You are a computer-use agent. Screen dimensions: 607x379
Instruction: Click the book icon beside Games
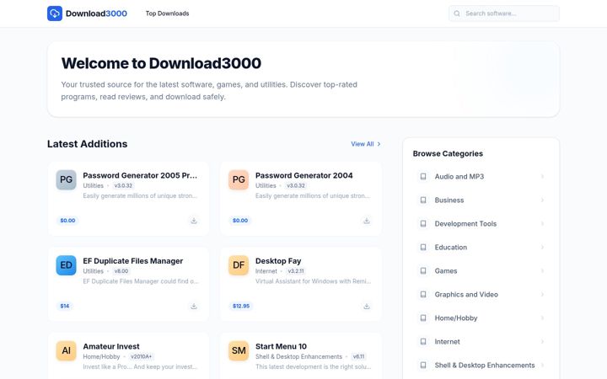[423, 271]
